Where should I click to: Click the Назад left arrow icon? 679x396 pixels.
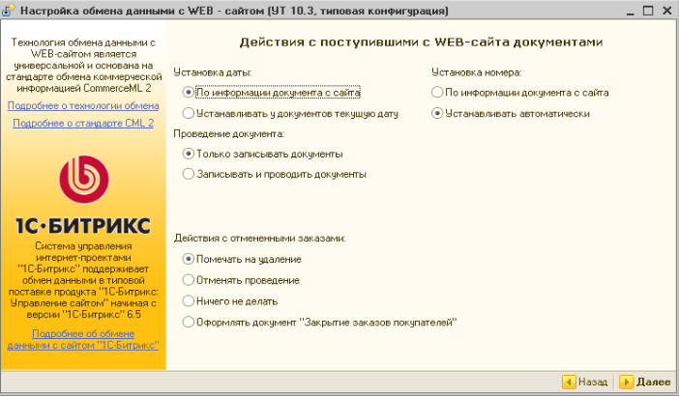tap(569, 382)
